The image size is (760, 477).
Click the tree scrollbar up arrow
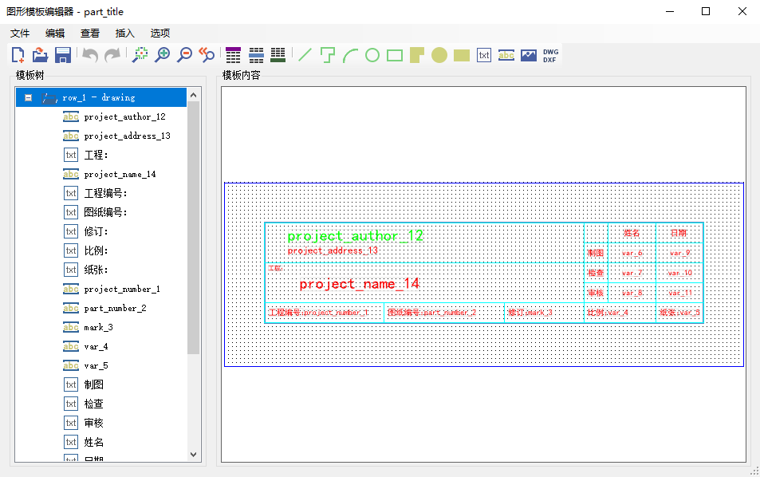click(x=194, y=95)
